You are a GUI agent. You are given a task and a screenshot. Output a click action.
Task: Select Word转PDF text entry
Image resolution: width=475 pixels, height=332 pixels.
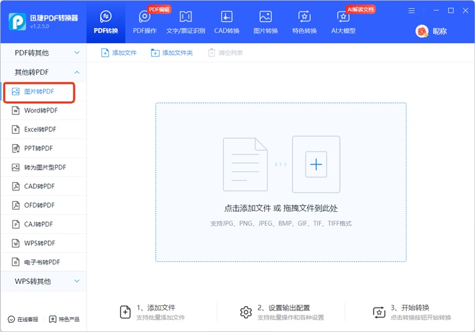click(41, 111)
